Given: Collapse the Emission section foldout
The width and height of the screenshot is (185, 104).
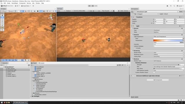Looking at the screenshot, I should click(133, 35).
